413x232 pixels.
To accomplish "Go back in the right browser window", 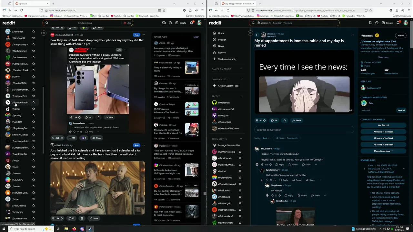I will [x=216, y=10].
